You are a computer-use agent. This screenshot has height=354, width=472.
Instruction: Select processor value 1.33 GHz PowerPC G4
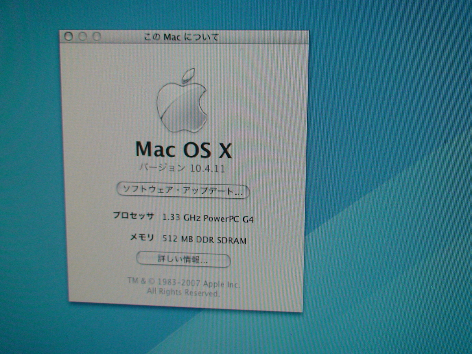click(208, 218)
